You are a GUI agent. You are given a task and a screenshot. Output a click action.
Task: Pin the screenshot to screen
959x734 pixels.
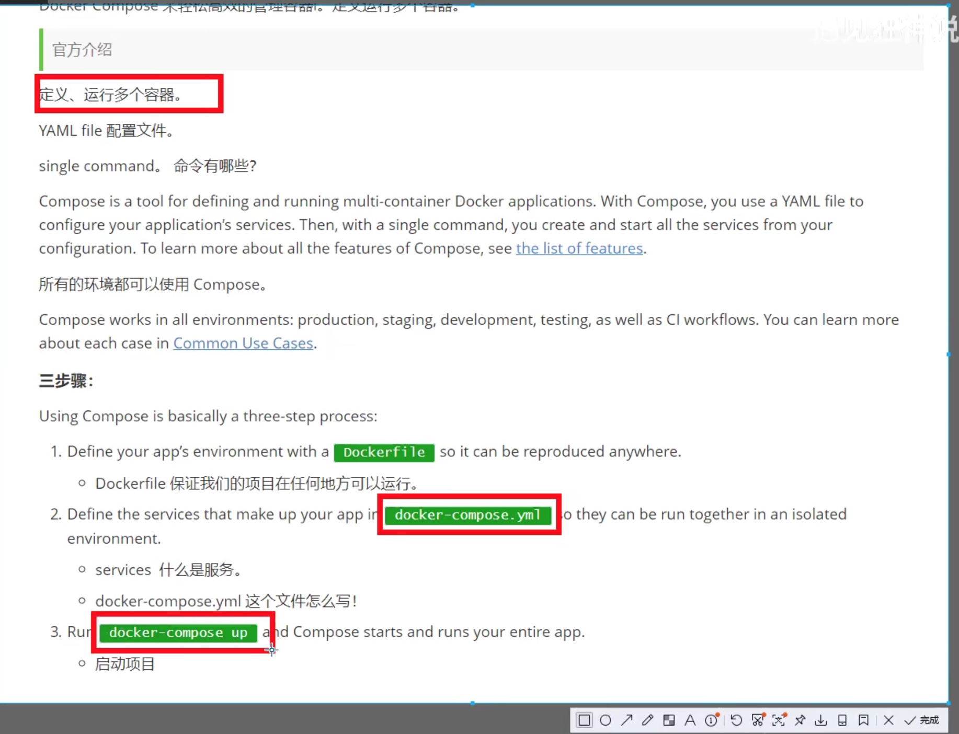[x=800, y=720]
